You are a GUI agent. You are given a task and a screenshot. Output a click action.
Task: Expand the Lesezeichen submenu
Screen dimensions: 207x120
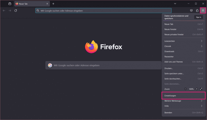pyautogui.click(x=183, y=41)
